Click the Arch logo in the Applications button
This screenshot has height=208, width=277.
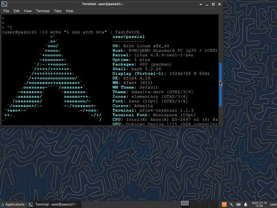(3, 204)
